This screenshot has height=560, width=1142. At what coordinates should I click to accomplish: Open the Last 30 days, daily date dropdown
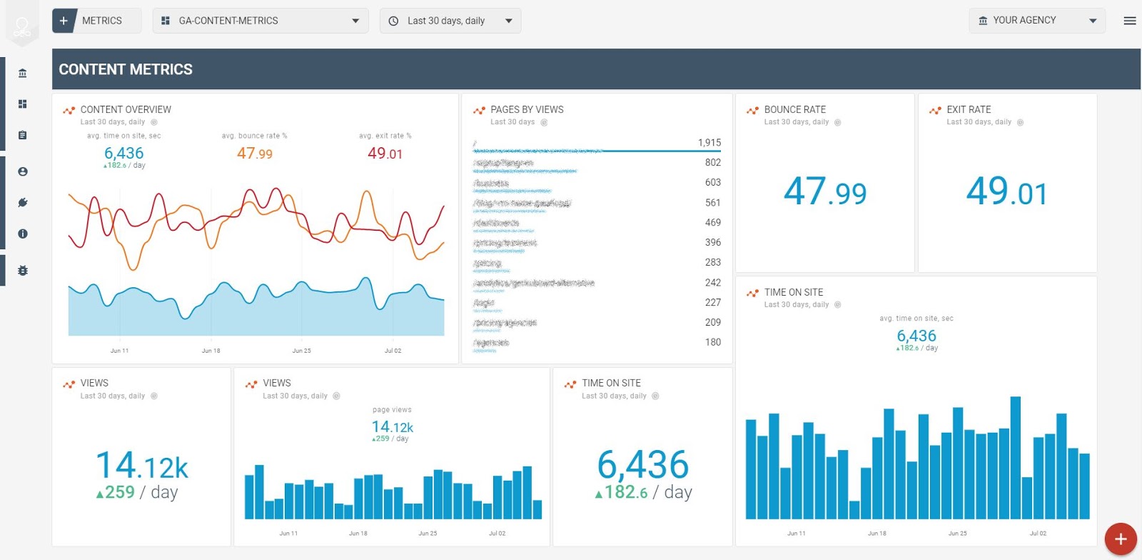tap(450, 21)
